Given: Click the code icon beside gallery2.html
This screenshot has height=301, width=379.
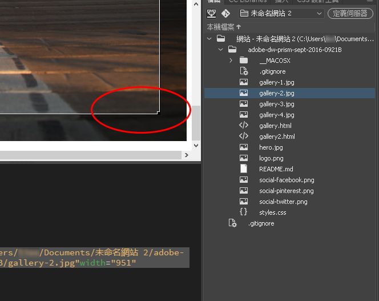Looking at the screenshot, I should point(244,136).
